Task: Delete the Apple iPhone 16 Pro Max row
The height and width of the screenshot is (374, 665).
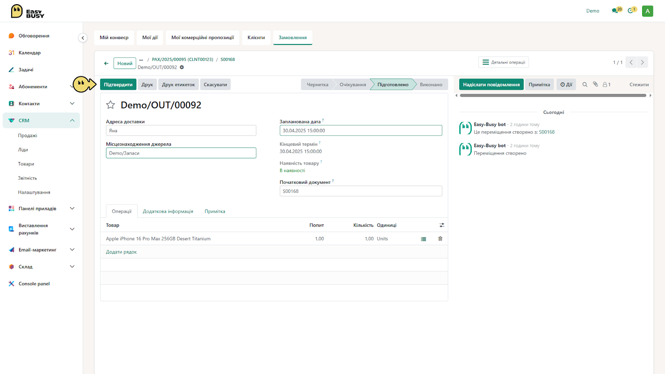Action: click(x=440, y=239)
